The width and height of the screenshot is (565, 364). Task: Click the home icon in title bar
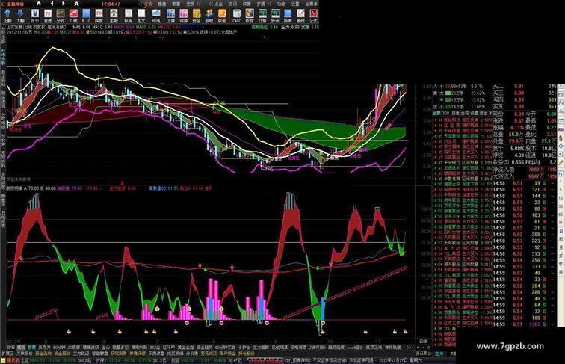39,4
